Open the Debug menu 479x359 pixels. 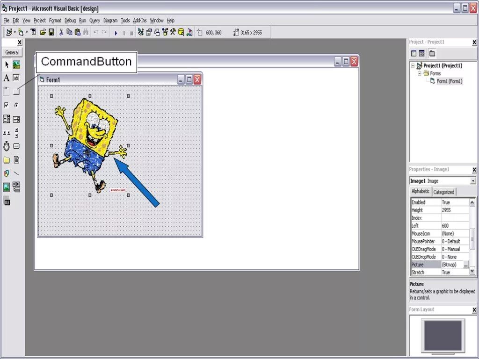70,21
